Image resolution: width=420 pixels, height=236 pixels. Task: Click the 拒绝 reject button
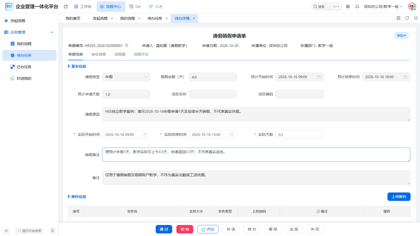point(185,229)
